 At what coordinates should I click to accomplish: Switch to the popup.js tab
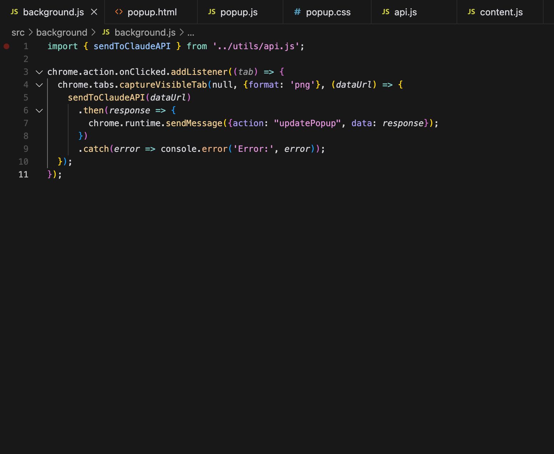coord(240,12)
